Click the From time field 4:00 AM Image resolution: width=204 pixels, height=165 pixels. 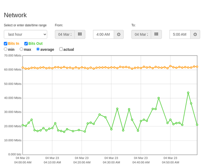(104, 34)
